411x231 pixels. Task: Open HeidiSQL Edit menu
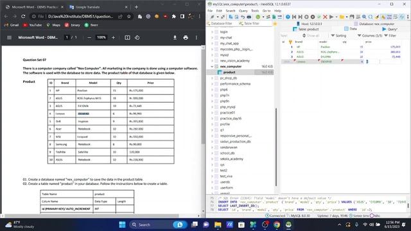219,11
